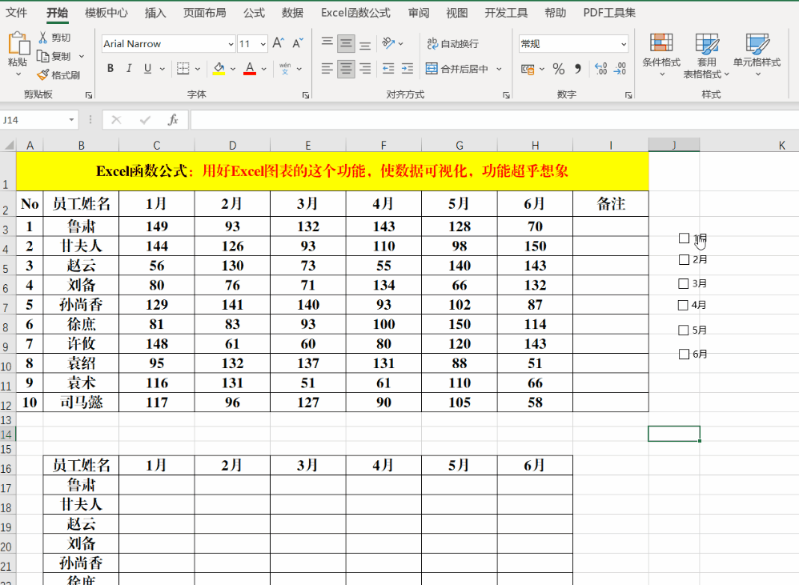Check the 5月 checkbox
This screenshot has height=585, width=799.
click(x=684, y=330)
